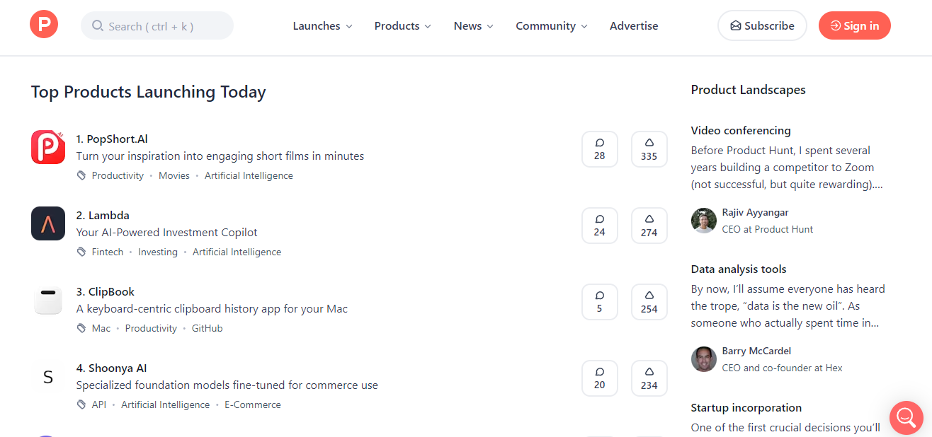Click the Mac tag

(x=101, y=328)
